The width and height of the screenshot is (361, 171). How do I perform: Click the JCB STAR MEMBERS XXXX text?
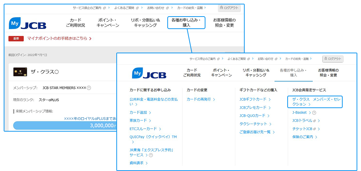click(64, 88)
